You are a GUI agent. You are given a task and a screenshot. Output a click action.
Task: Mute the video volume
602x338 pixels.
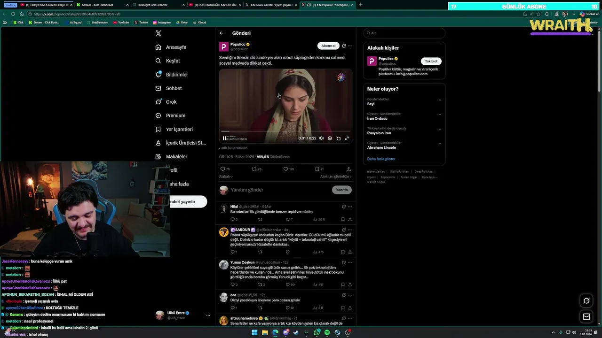tap(321, 138)
